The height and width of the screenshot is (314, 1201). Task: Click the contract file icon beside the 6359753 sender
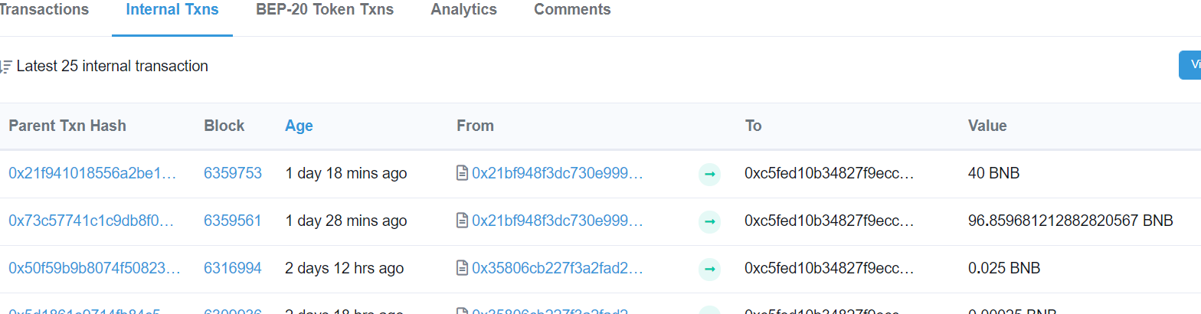tap(462, 174)
